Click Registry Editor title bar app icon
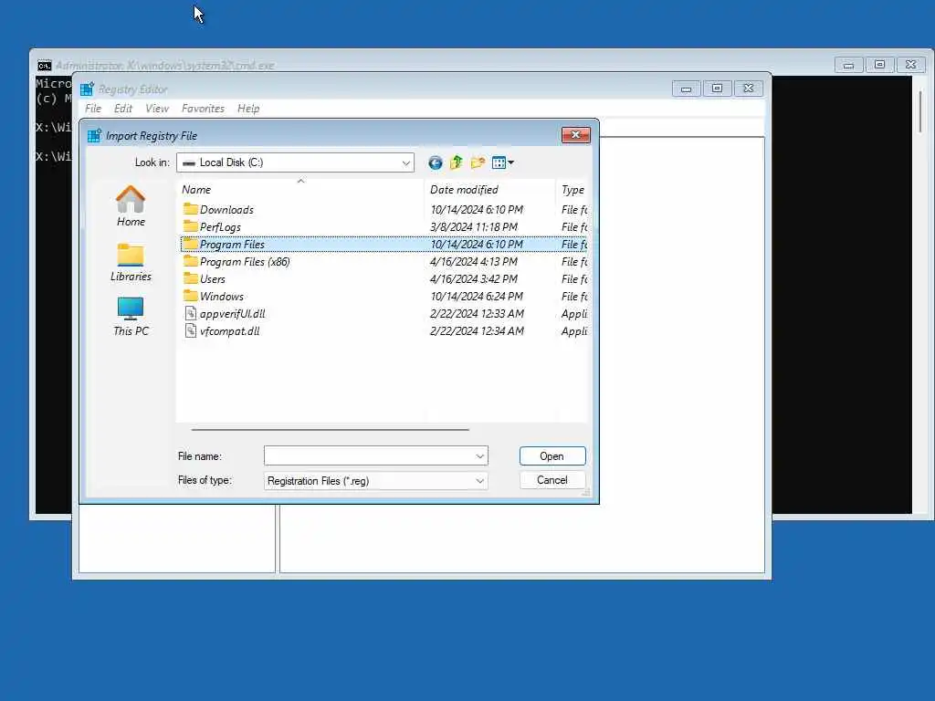The width and height of the screenshot is (935, 701). point(87,89)
